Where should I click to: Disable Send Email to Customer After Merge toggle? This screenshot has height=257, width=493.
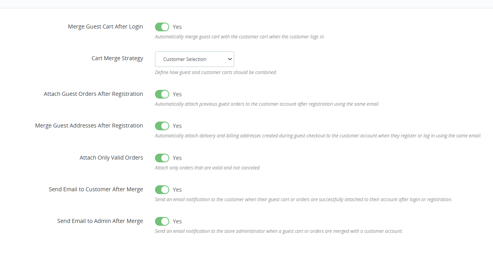pos(162,190)
